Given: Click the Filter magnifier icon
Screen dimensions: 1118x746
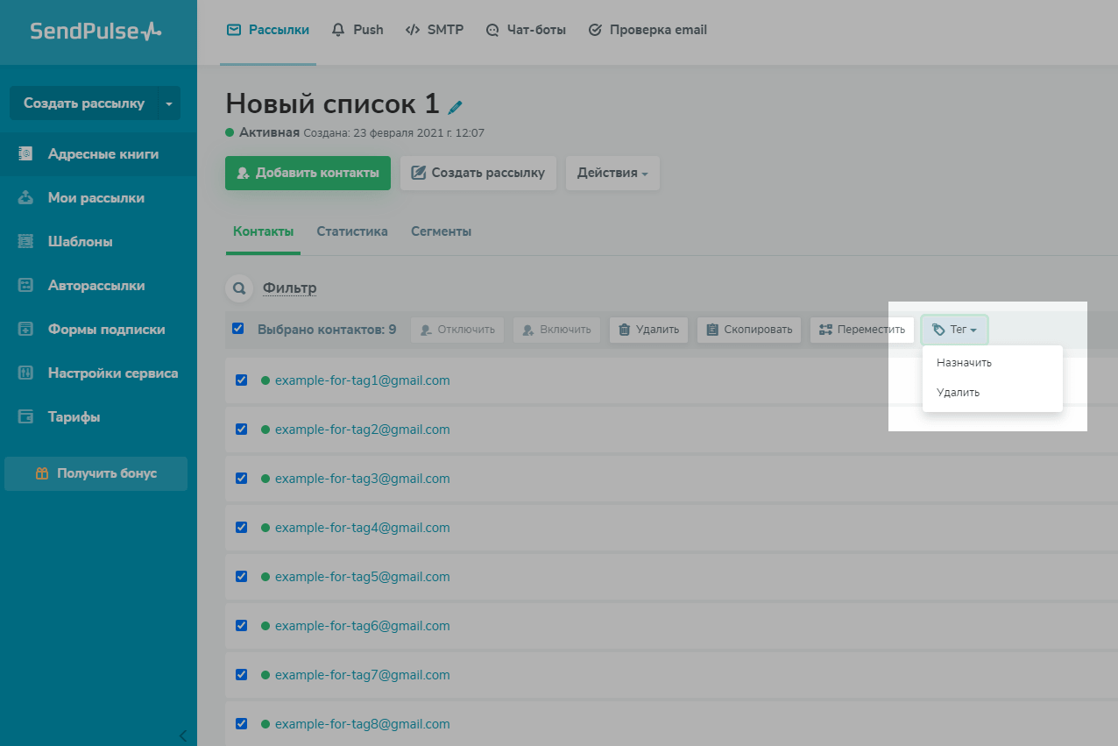Looking at the screenshot, I should 237,288.
